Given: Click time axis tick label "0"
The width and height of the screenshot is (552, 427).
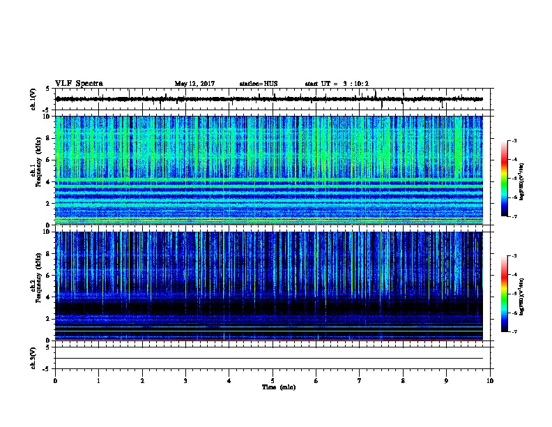Looking at the screenshot, I should tap(55, 381).
